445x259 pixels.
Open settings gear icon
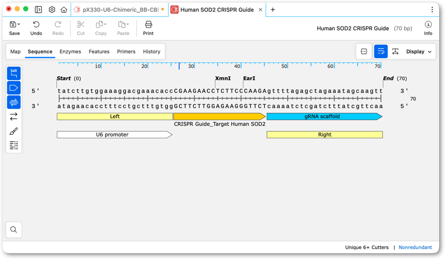coord(51,10)
